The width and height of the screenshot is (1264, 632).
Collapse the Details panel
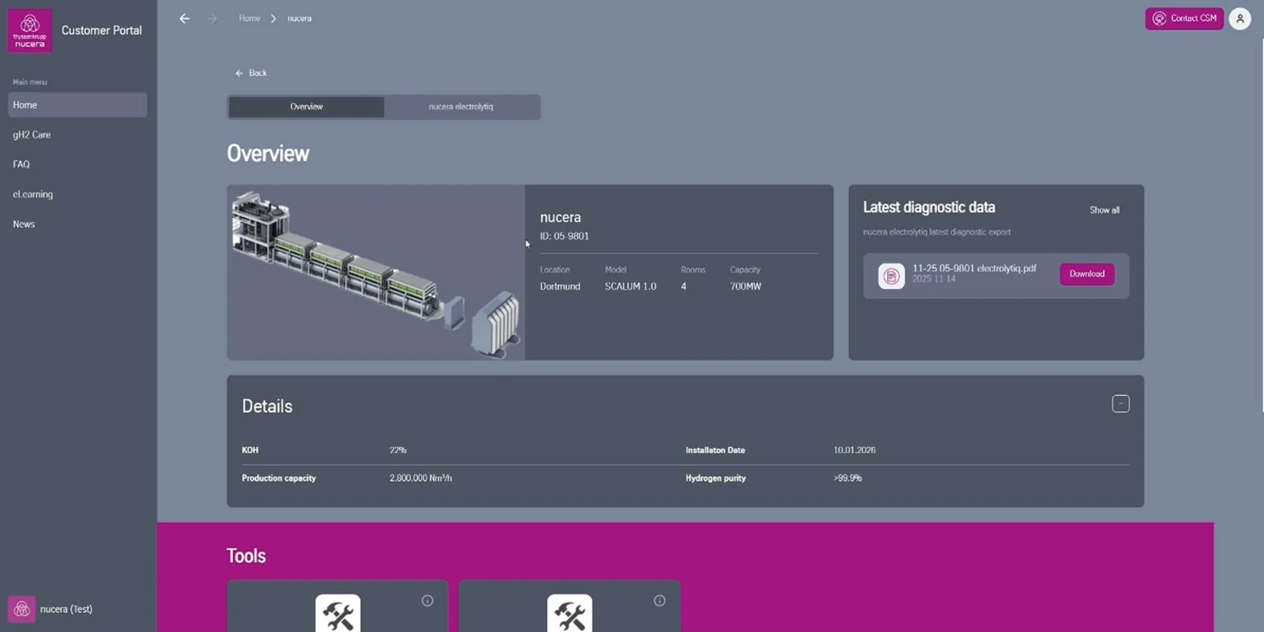pos(1120,404)
